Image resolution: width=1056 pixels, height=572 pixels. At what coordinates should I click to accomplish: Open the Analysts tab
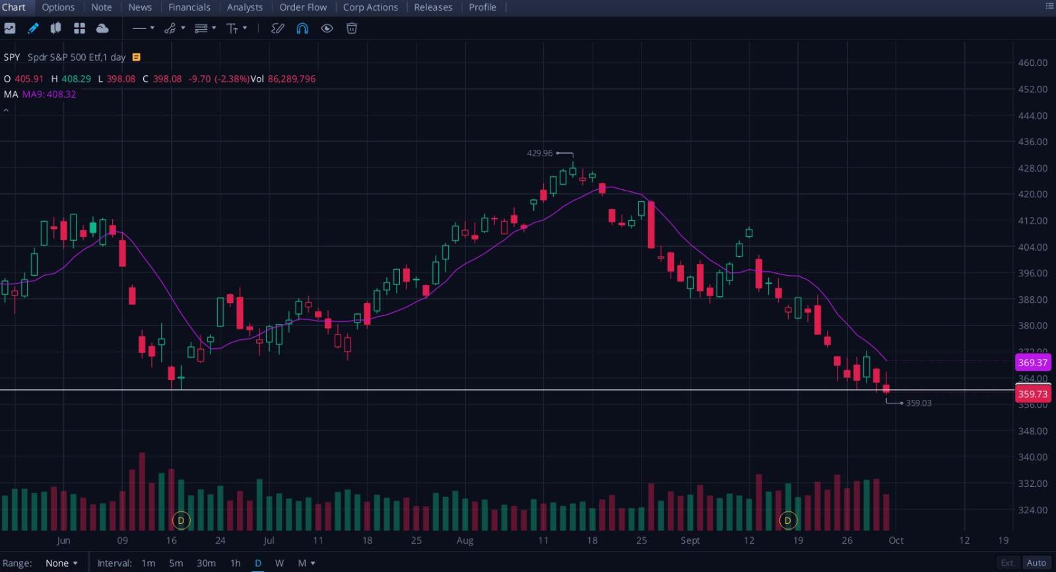(x=245, y=7)
